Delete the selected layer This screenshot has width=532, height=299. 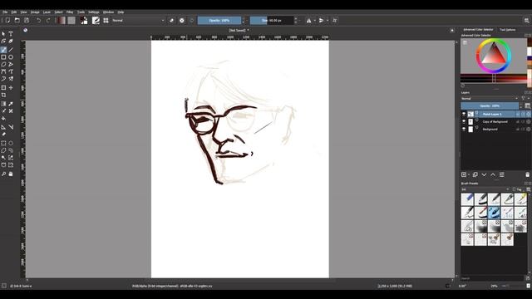point(527,174)
